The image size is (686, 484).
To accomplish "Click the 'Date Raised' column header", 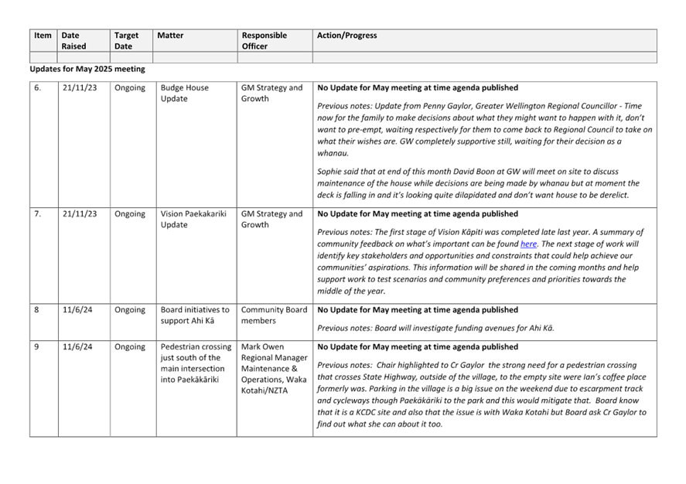I will click(x=83, y=39).
